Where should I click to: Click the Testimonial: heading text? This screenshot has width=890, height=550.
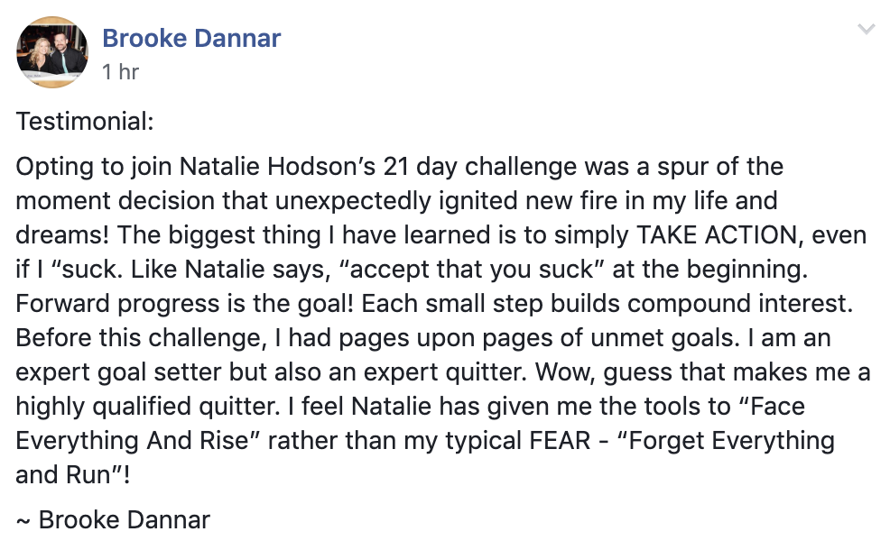click(x=85, y=122)
